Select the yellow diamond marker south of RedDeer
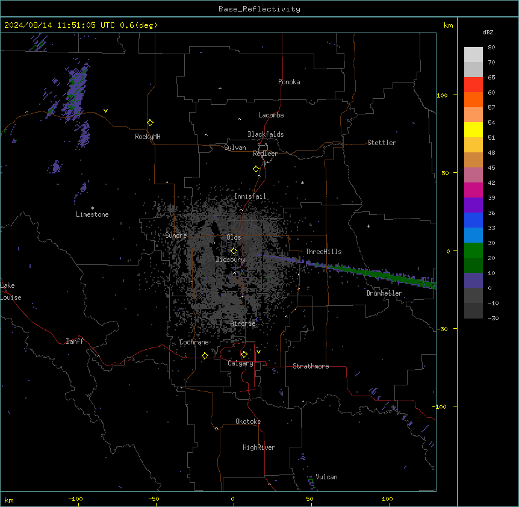The height and width of the screenshot is (507, 519). [x=256, y=169]
